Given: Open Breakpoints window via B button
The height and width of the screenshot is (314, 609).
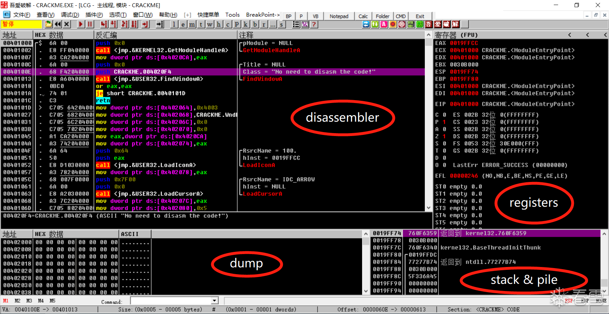Looking at the screenshot, I should click(x=254, y=24).
